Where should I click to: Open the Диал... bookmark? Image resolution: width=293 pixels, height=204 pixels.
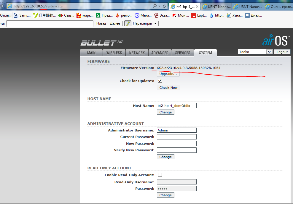click(253, 15)
